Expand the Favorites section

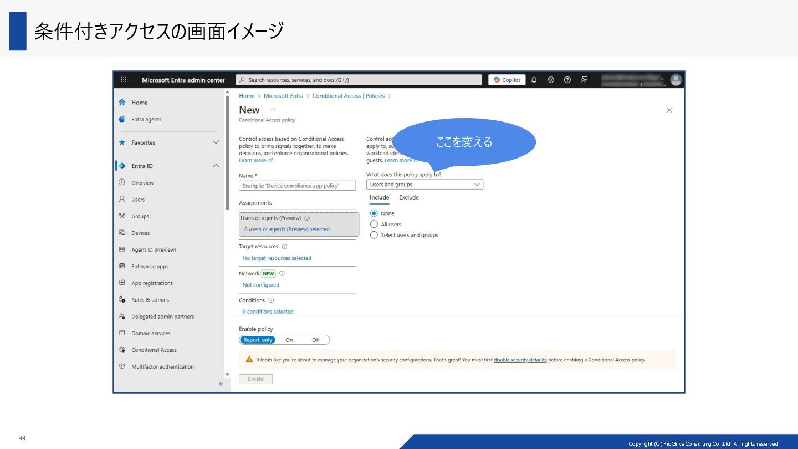point(216,142)
